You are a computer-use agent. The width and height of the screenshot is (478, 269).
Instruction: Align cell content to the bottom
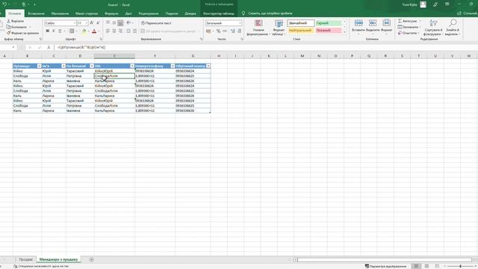coord(120,23)
